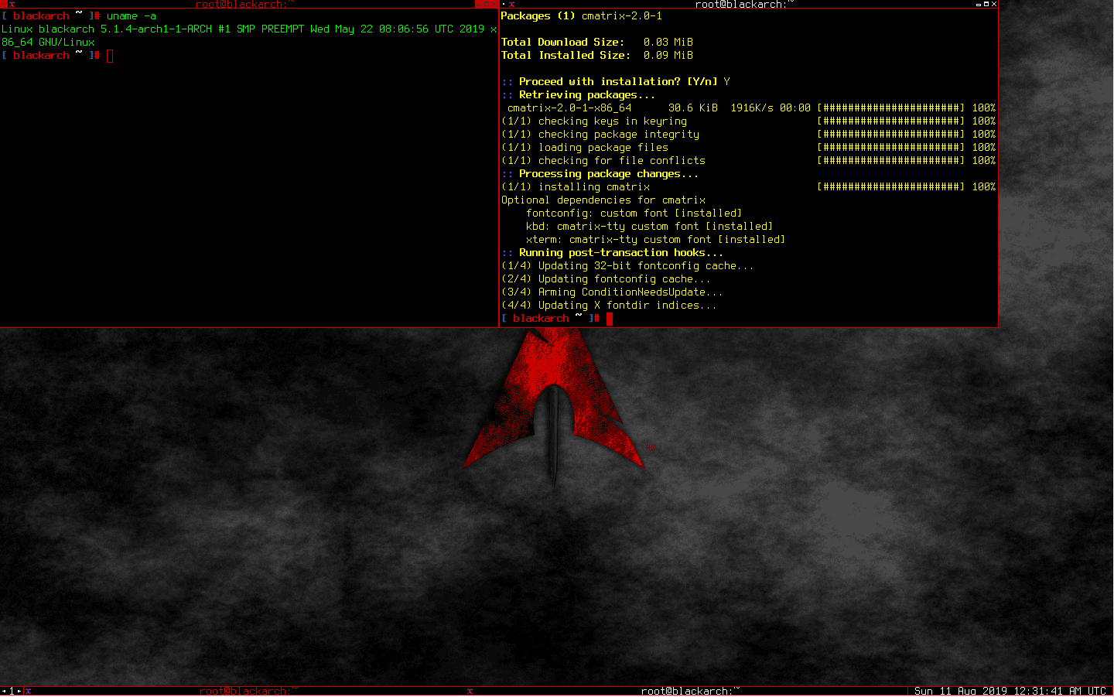Click '(2/4) Updating fontconfig cache...' line
1114x697 pixels.
coord(606,279)
